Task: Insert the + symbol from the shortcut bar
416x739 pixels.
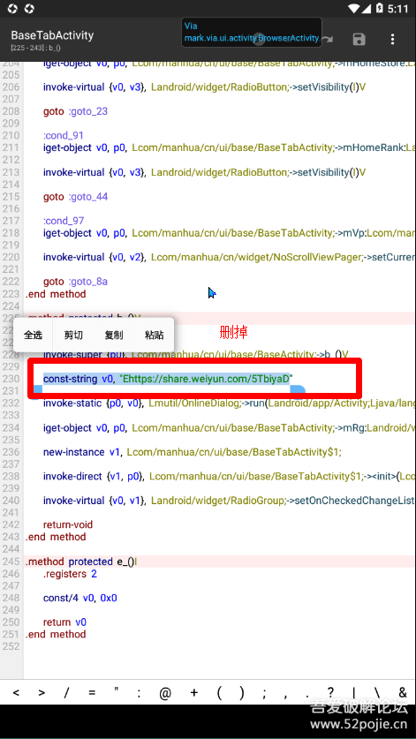Action: 193,692
